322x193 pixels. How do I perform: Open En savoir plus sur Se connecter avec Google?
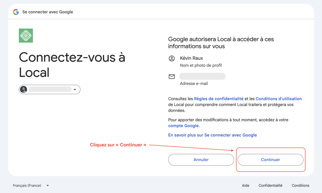tap(213, 135)
